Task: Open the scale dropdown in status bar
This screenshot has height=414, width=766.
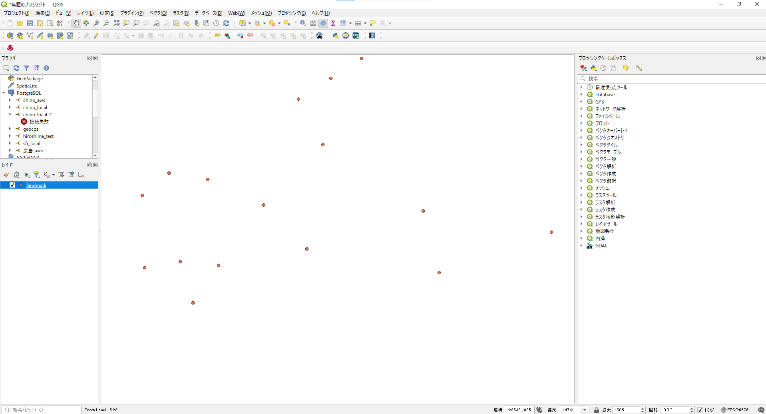Action: [585, 410]
